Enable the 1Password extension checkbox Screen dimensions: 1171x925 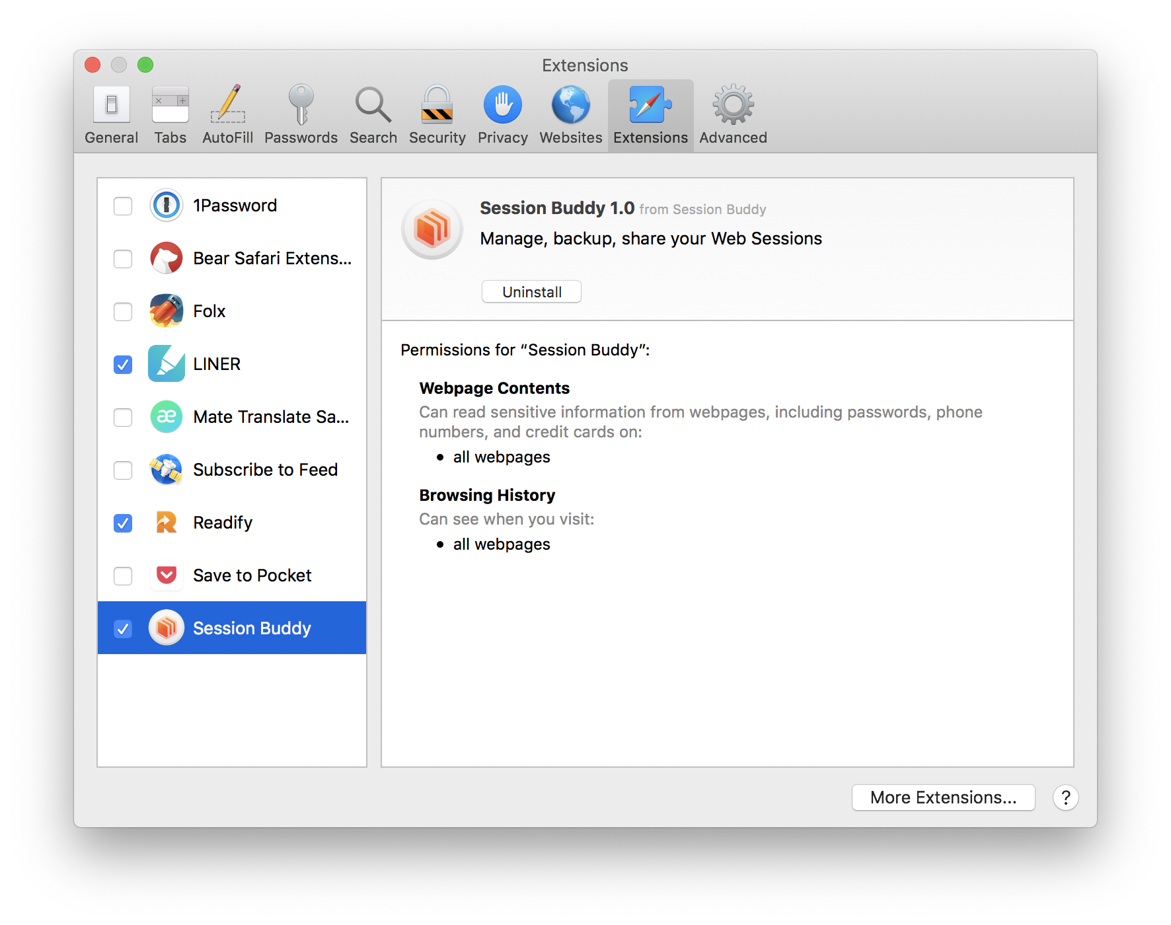coord(123,206)
